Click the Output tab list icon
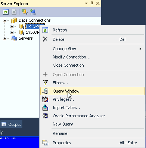 click(4, 124)
